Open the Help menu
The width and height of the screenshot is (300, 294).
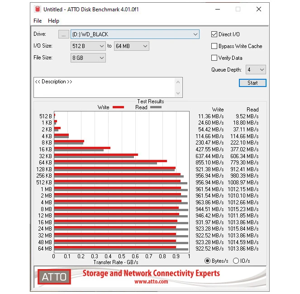coord(53,21)
